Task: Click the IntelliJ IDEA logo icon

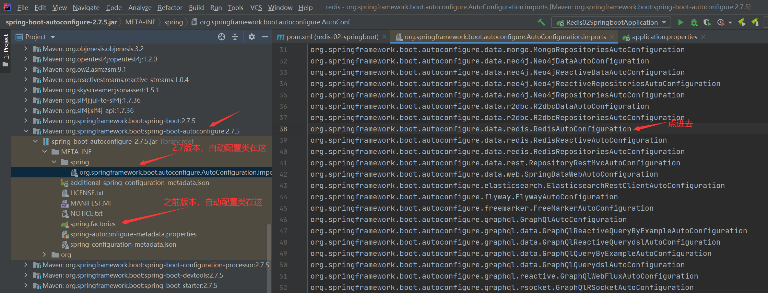Action: (7, 7)
